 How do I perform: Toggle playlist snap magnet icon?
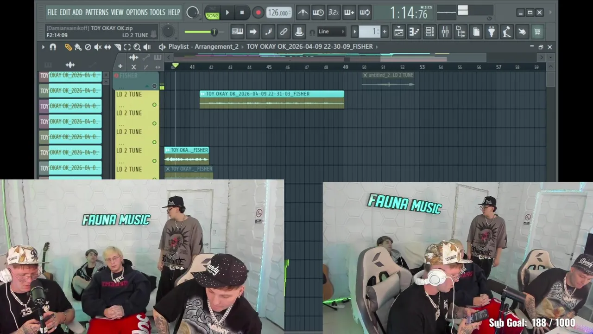pos(53,47)
